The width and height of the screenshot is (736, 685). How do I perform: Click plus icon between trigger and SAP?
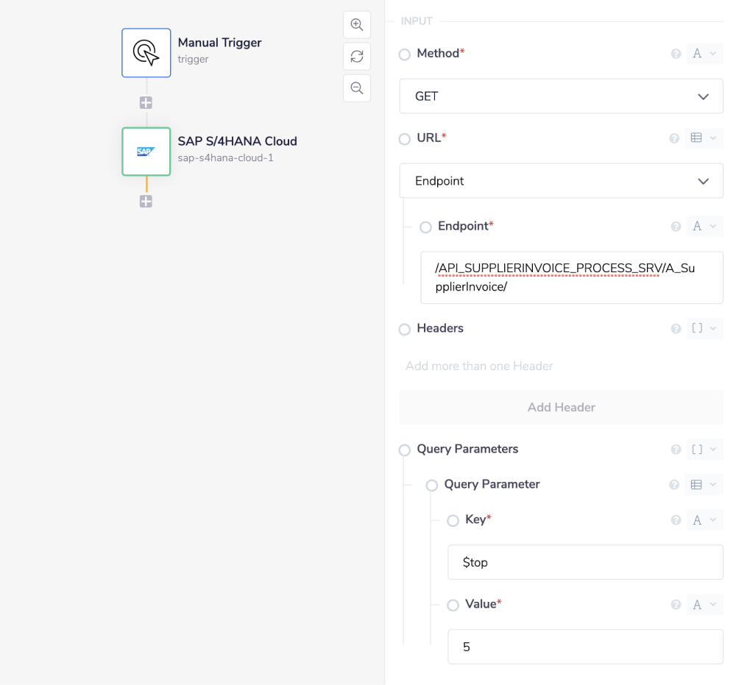click(x=146, y=103)
